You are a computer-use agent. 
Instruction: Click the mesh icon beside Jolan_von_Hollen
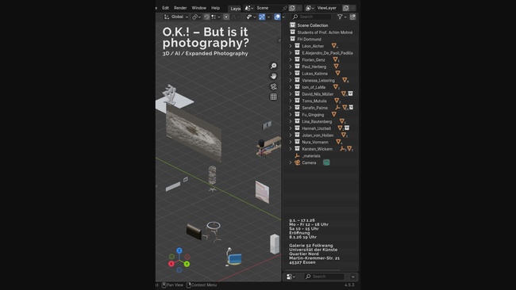point(344,135)
